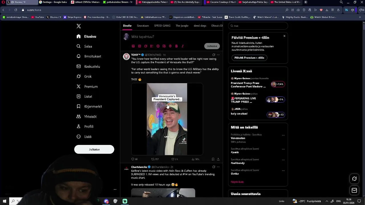Play the Venezuela's President Captured video
The width and height of the screenshot is (365, 205).
coord(167,119)
